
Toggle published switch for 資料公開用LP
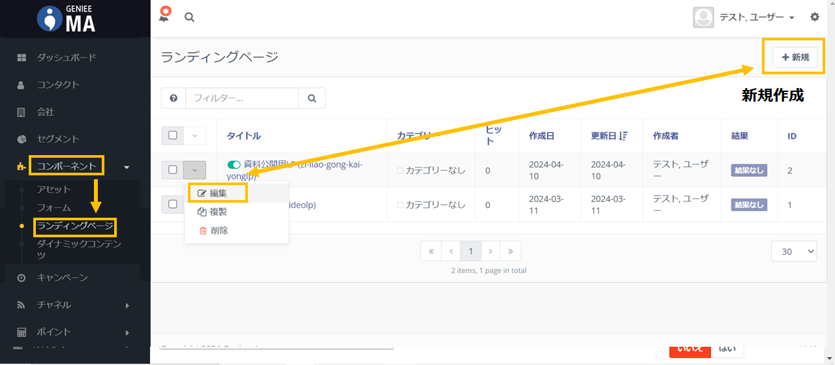pos(234,165)
